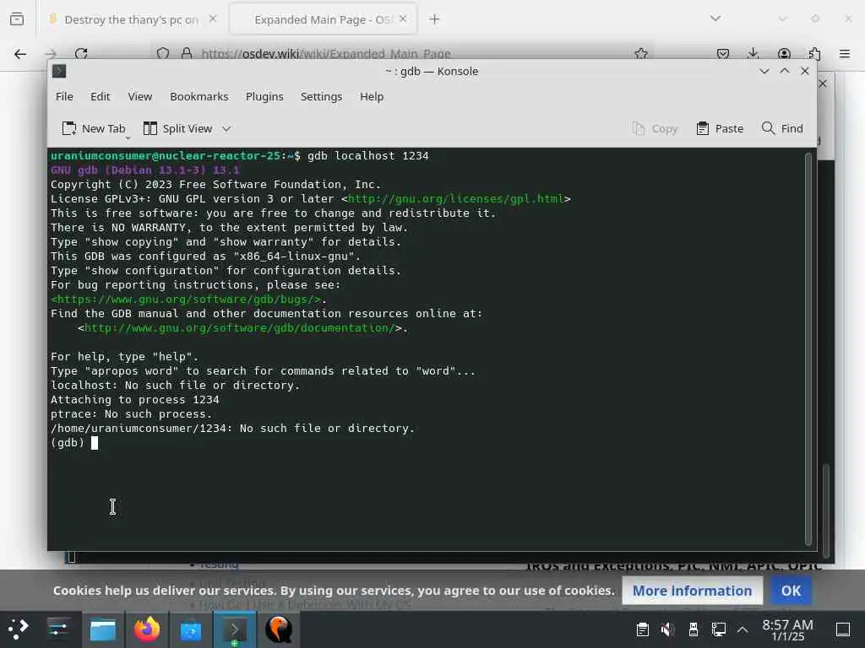Image resolution: width=865 pixels, height=648 pixels.
Task: Close the Destroy the thany's pc tab
Action: tap(213, 19)
